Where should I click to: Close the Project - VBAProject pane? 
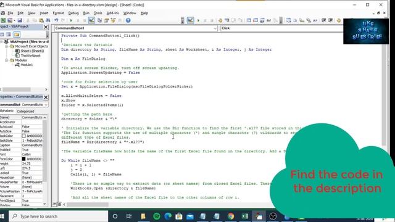(46, 27)
